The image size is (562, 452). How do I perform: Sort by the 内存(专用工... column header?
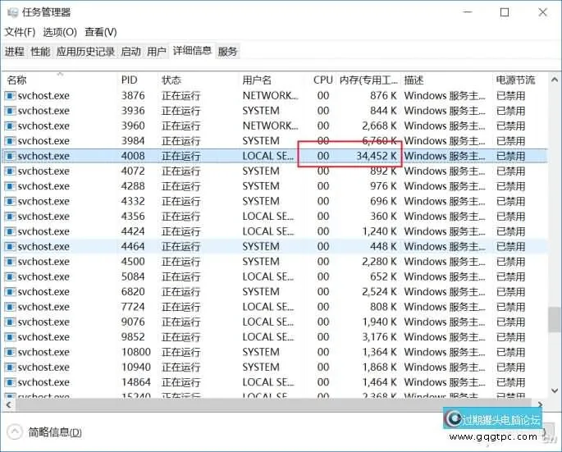[x=369, y=80]
